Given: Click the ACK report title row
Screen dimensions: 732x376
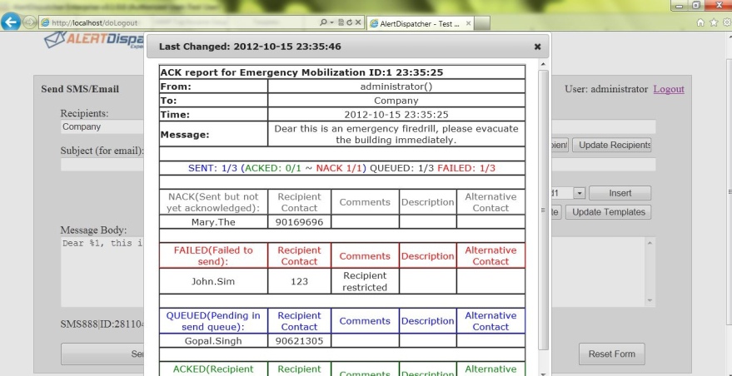Looking at the screenshot, I should (x=342, y=72).
